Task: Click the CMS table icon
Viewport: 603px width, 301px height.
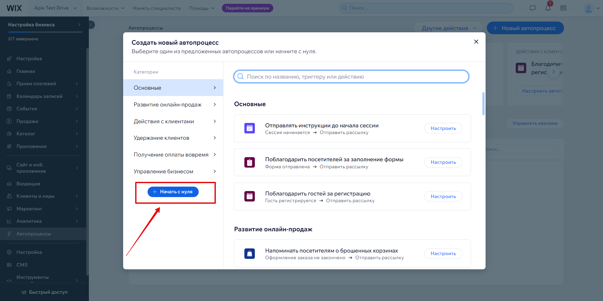Action: point(9,265)
